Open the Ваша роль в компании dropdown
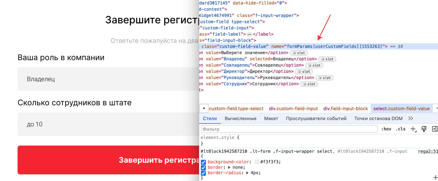This screenshot has width=438, height=181. tap(108, 79)
